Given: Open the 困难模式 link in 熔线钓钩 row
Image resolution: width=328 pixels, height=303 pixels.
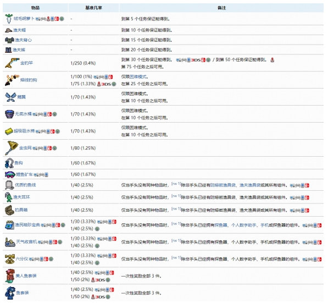Looking at the screenshot, I should 138,76.
